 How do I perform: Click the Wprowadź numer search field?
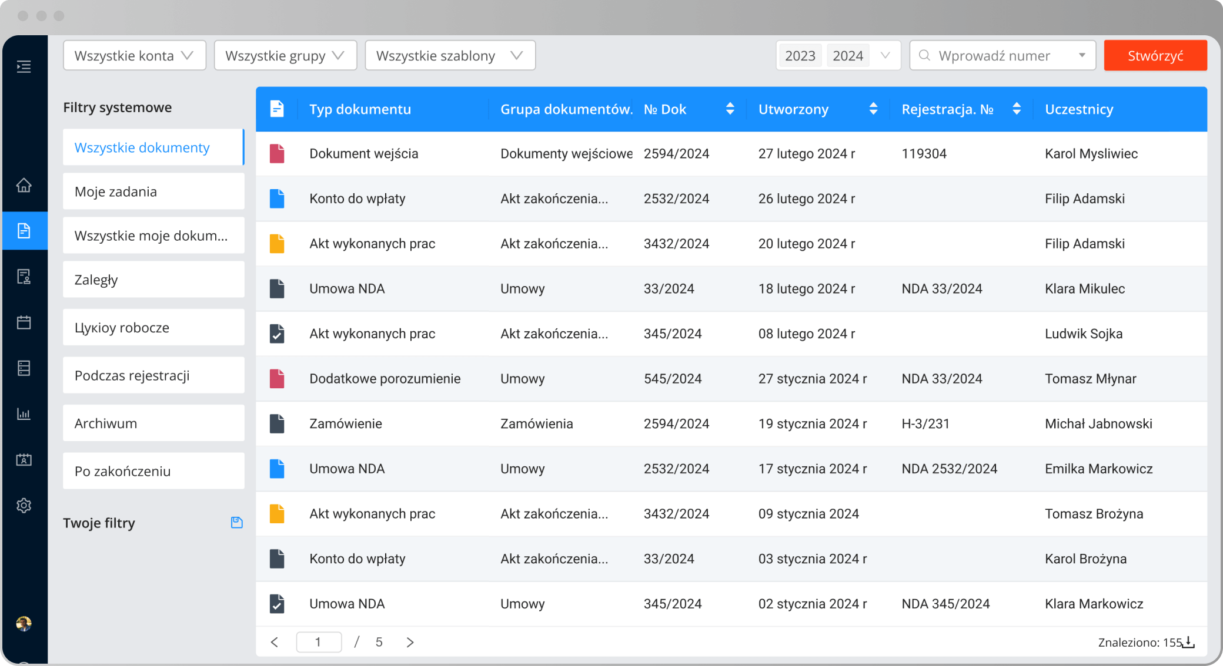[x=1003, y=55]
